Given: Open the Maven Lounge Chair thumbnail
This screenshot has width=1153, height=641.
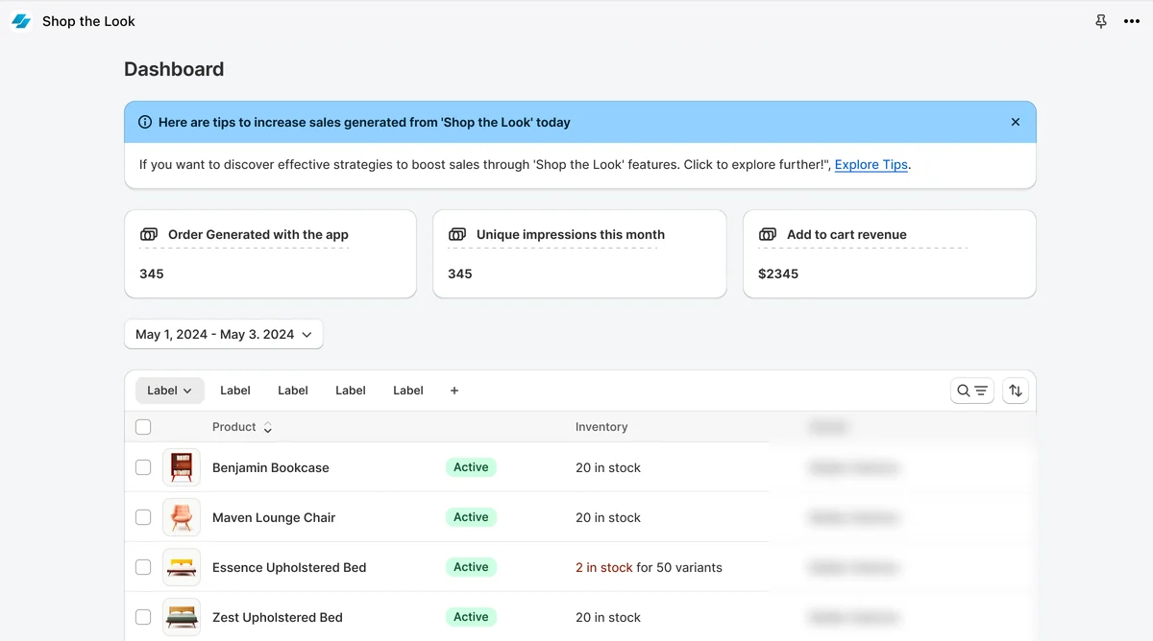Looking at the screenshot, I should coord(182,517).
